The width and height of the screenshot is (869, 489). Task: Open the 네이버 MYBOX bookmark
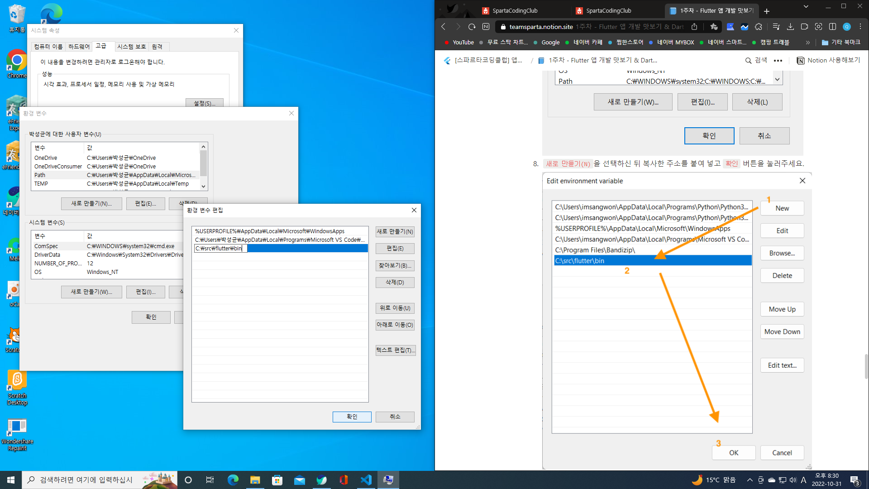pos(671,43)
